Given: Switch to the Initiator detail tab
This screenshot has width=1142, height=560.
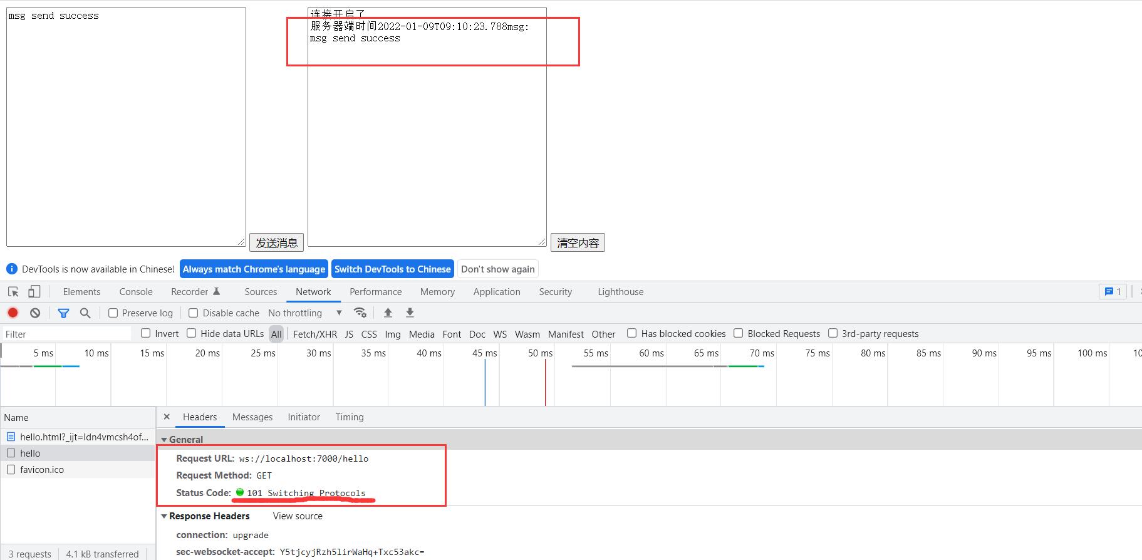Looking at the screenshot, I should pos(304,417).
